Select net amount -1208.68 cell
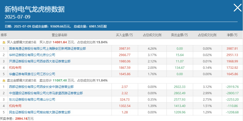243x121 pixels. [232, 112]
